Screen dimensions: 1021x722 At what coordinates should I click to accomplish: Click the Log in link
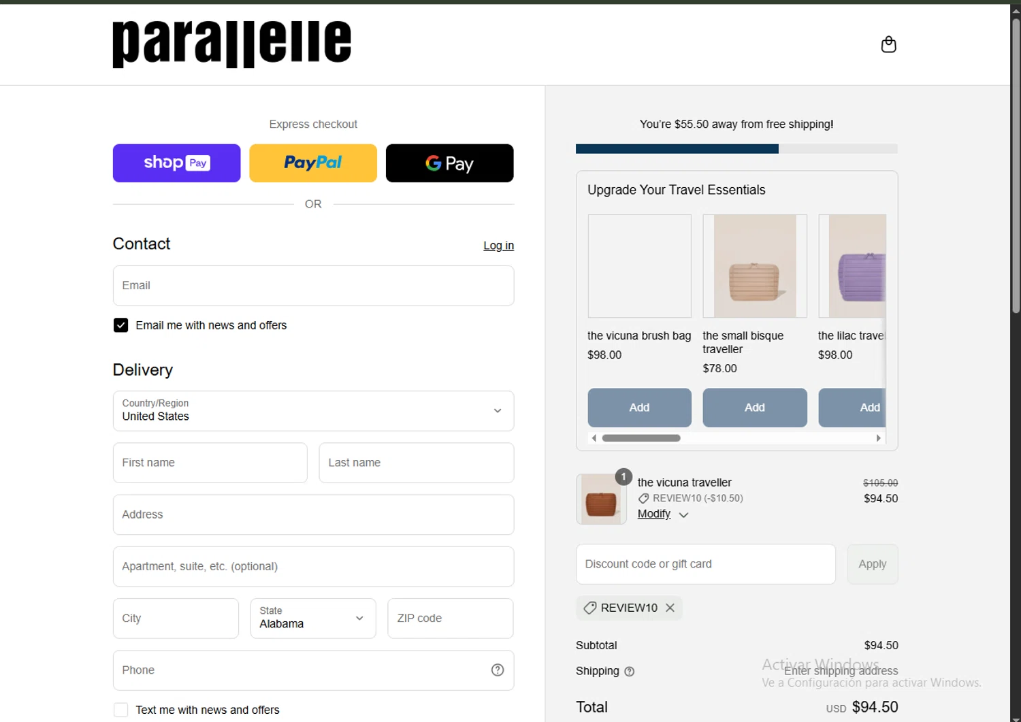pos(498,246)
